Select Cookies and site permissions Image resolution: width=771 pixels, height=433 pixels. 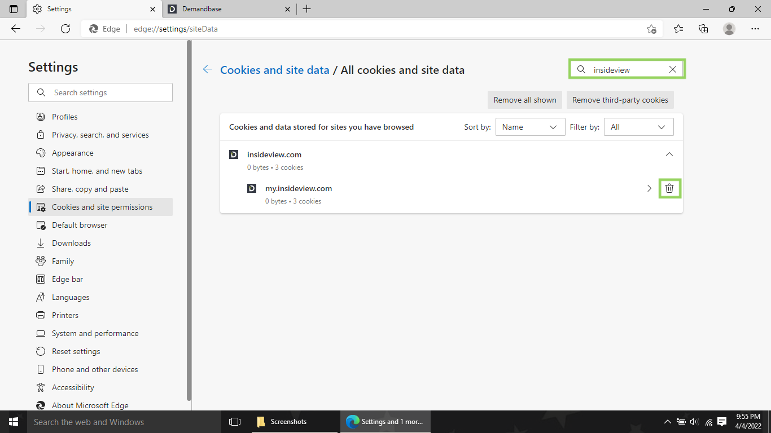[100, 207]
